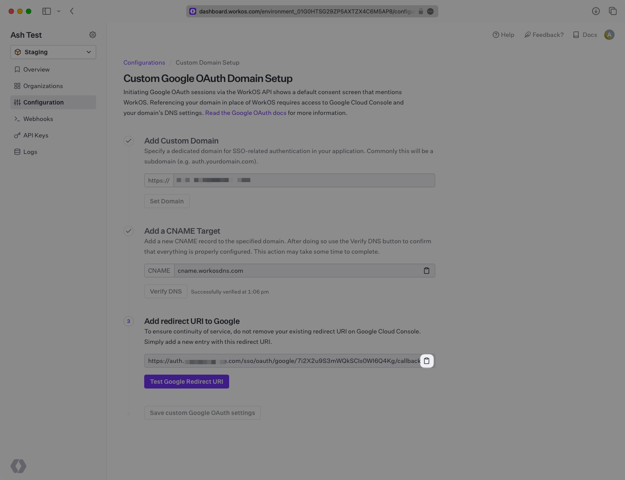The height and width of the screenshot is (480, 625).
Task: Open the Organizations section
Action: point(43,86)
